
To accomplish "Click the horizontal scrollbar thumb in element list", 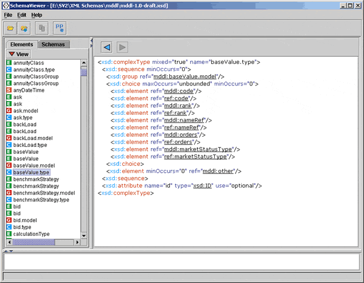I will click(34, 242).
